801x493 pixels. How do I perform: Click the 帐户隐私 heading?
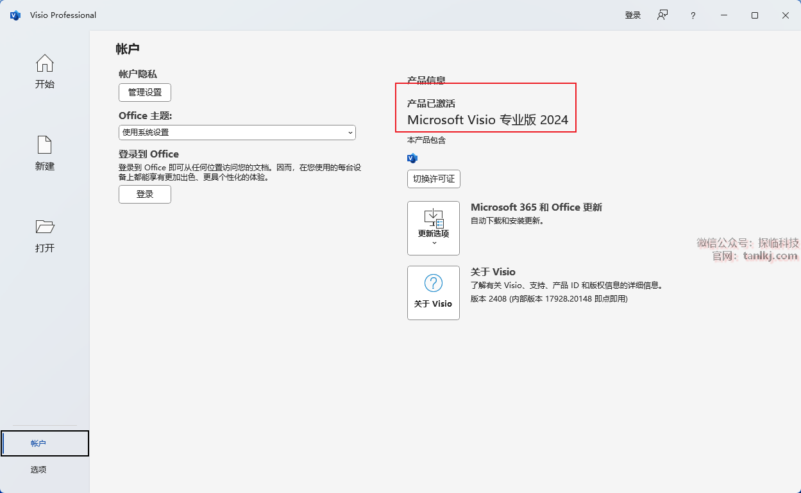[138, 74]
